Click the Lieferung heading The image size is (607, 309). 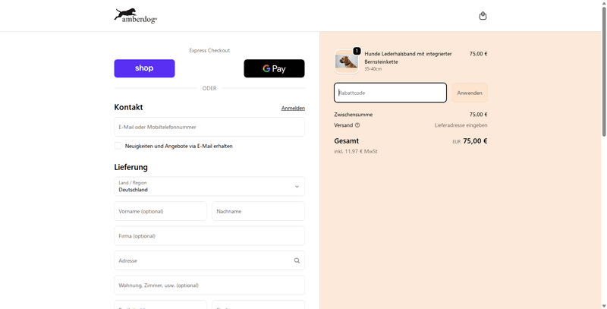(x=131, y=167)
